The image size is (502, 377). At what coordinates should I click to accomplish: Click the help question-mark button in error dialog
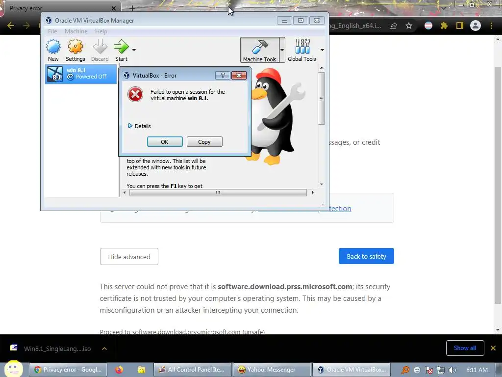223,75
